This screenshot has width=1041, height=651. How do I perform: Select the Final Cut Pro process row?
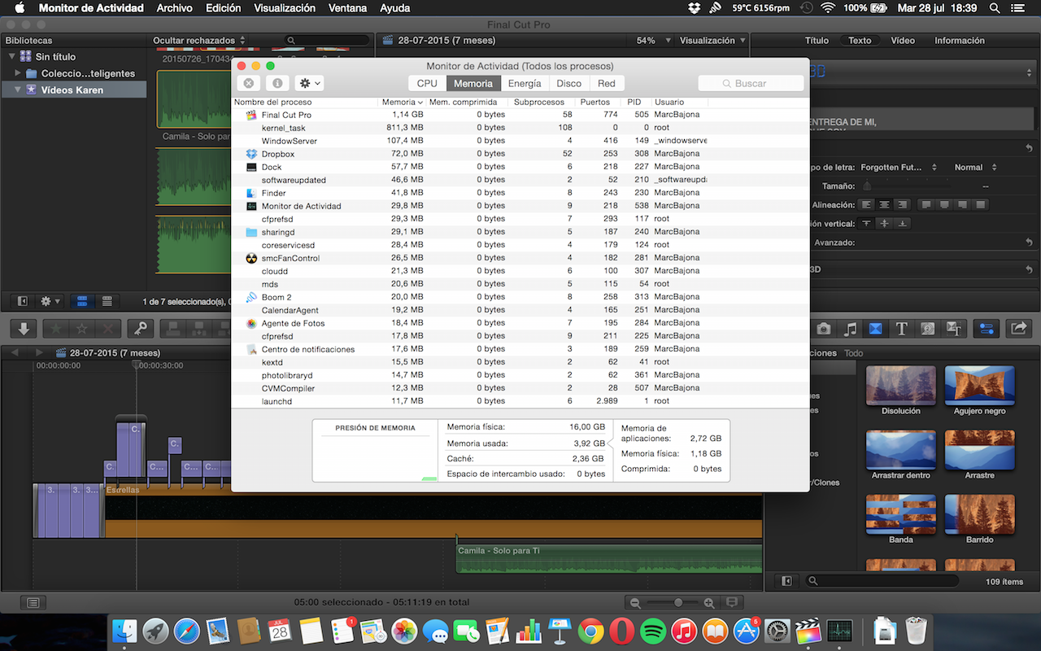click(520, 115)
